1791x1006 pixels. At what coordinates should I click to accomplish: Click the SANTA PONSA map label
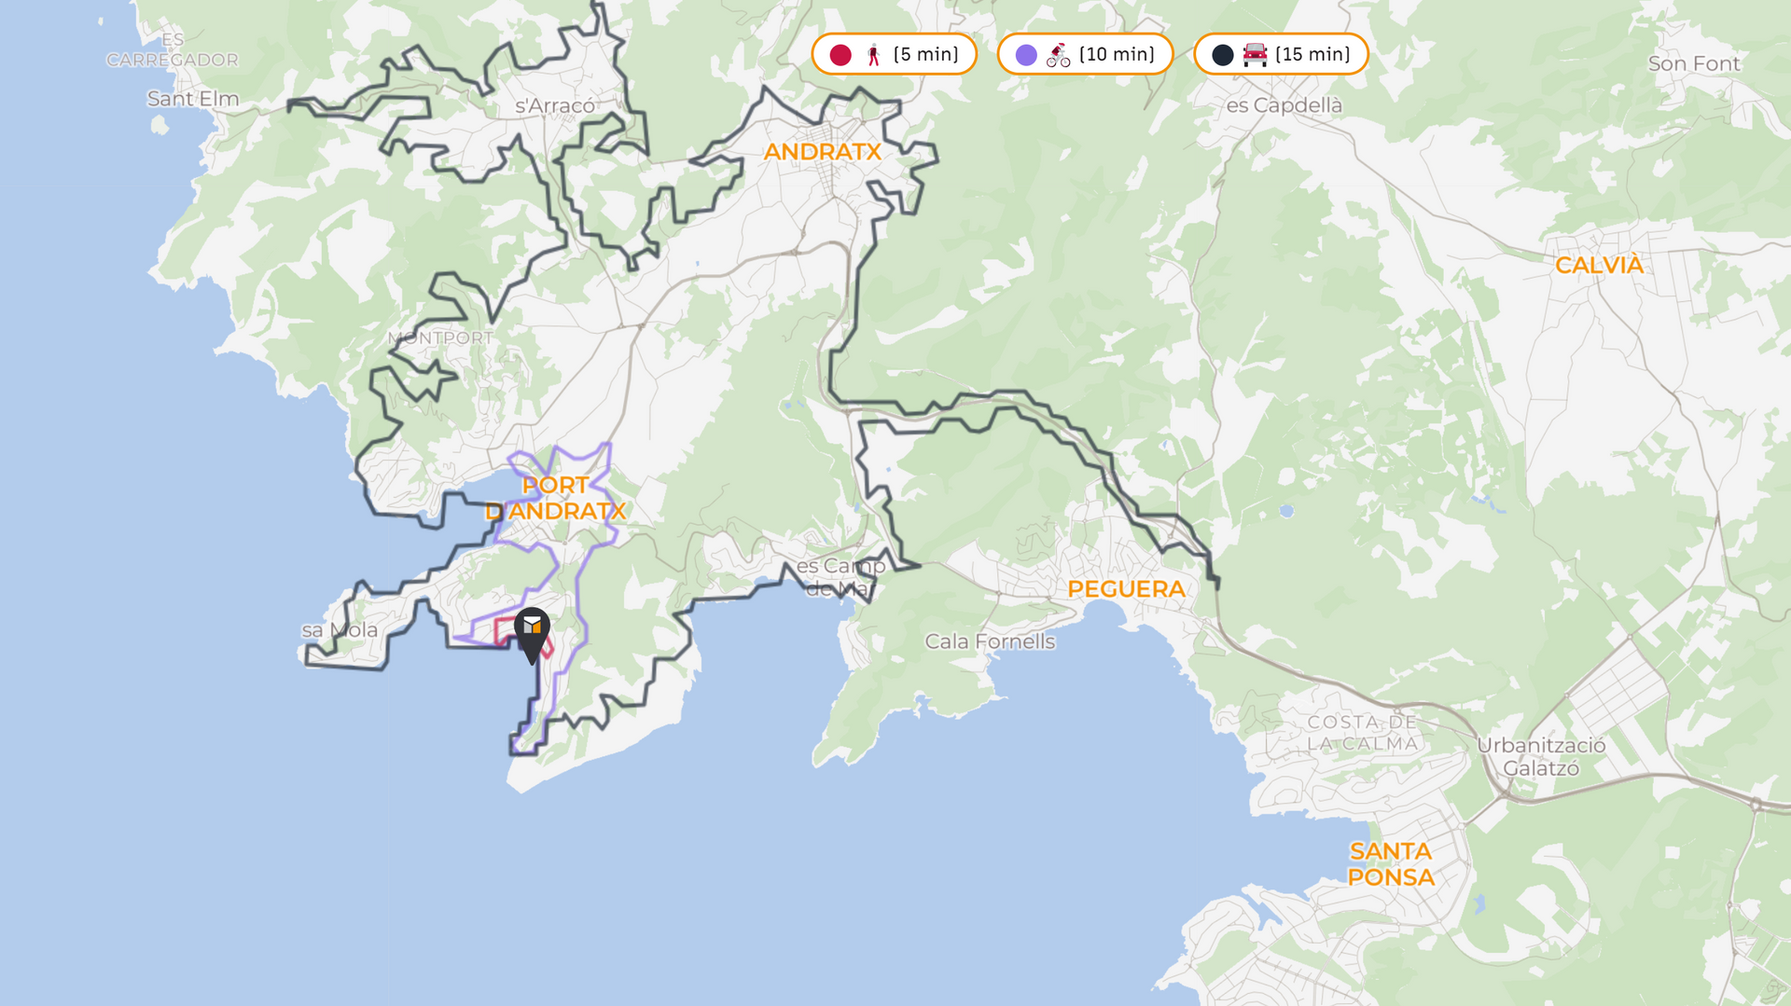click(x=1391, y=864)
